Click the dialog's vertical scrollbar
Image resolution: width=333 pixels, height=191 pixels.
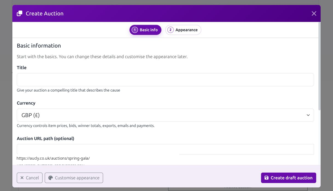[x=319, y=66]
